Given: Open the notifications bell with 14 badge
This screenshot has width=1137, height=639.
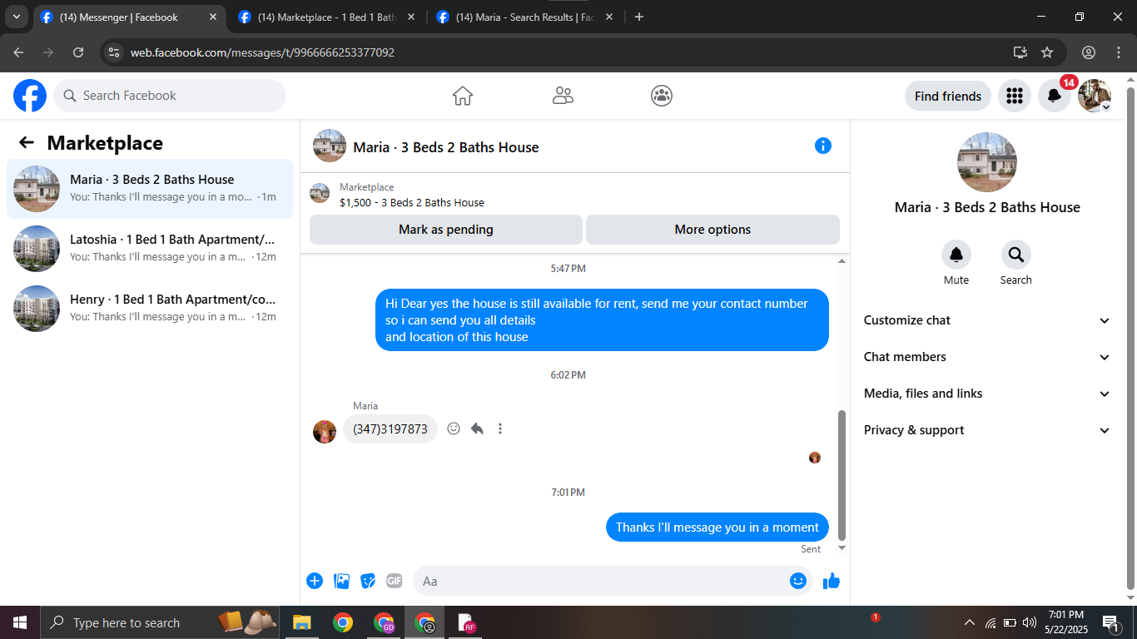Looking at the screenshot, I should tap(1055, 96).
